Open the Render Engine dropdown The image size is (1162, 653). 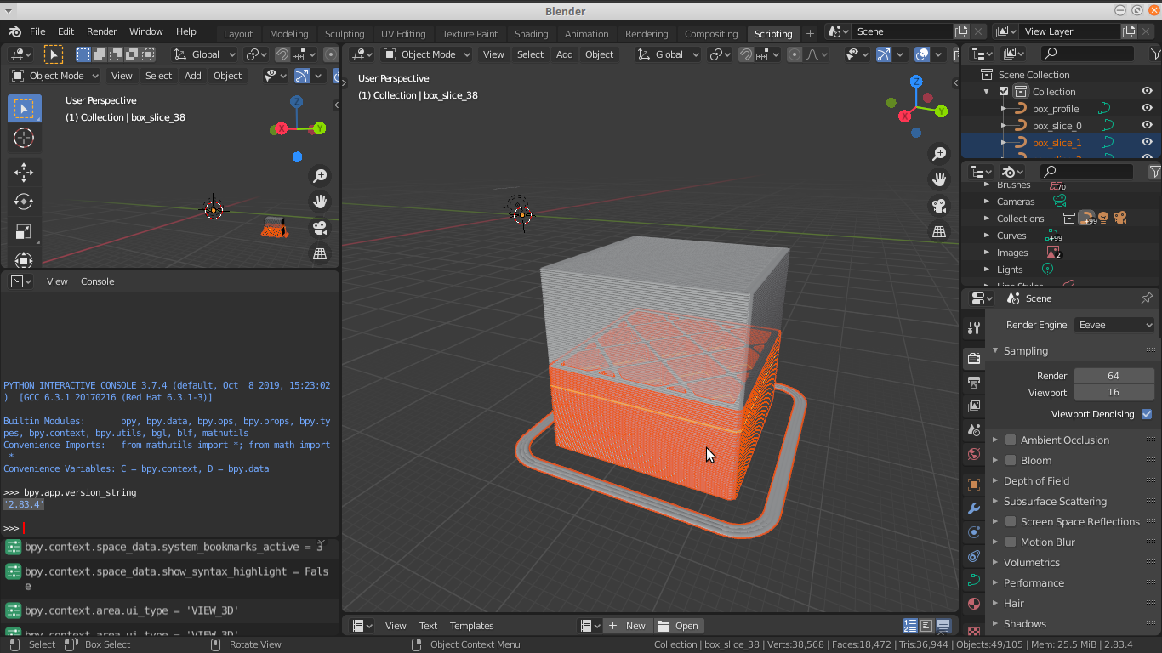coord(1114,325)
